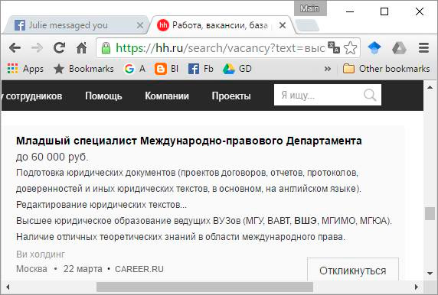Open the Other bookmarks folder
This screenshot has height=295, width=438.
tap(387, 69)
